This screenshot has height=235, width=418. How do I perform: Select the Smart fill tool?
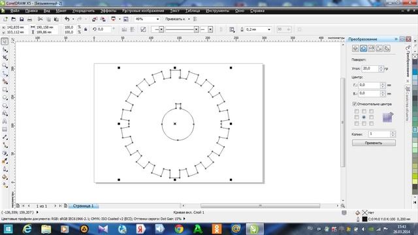(x=5, y=82)
